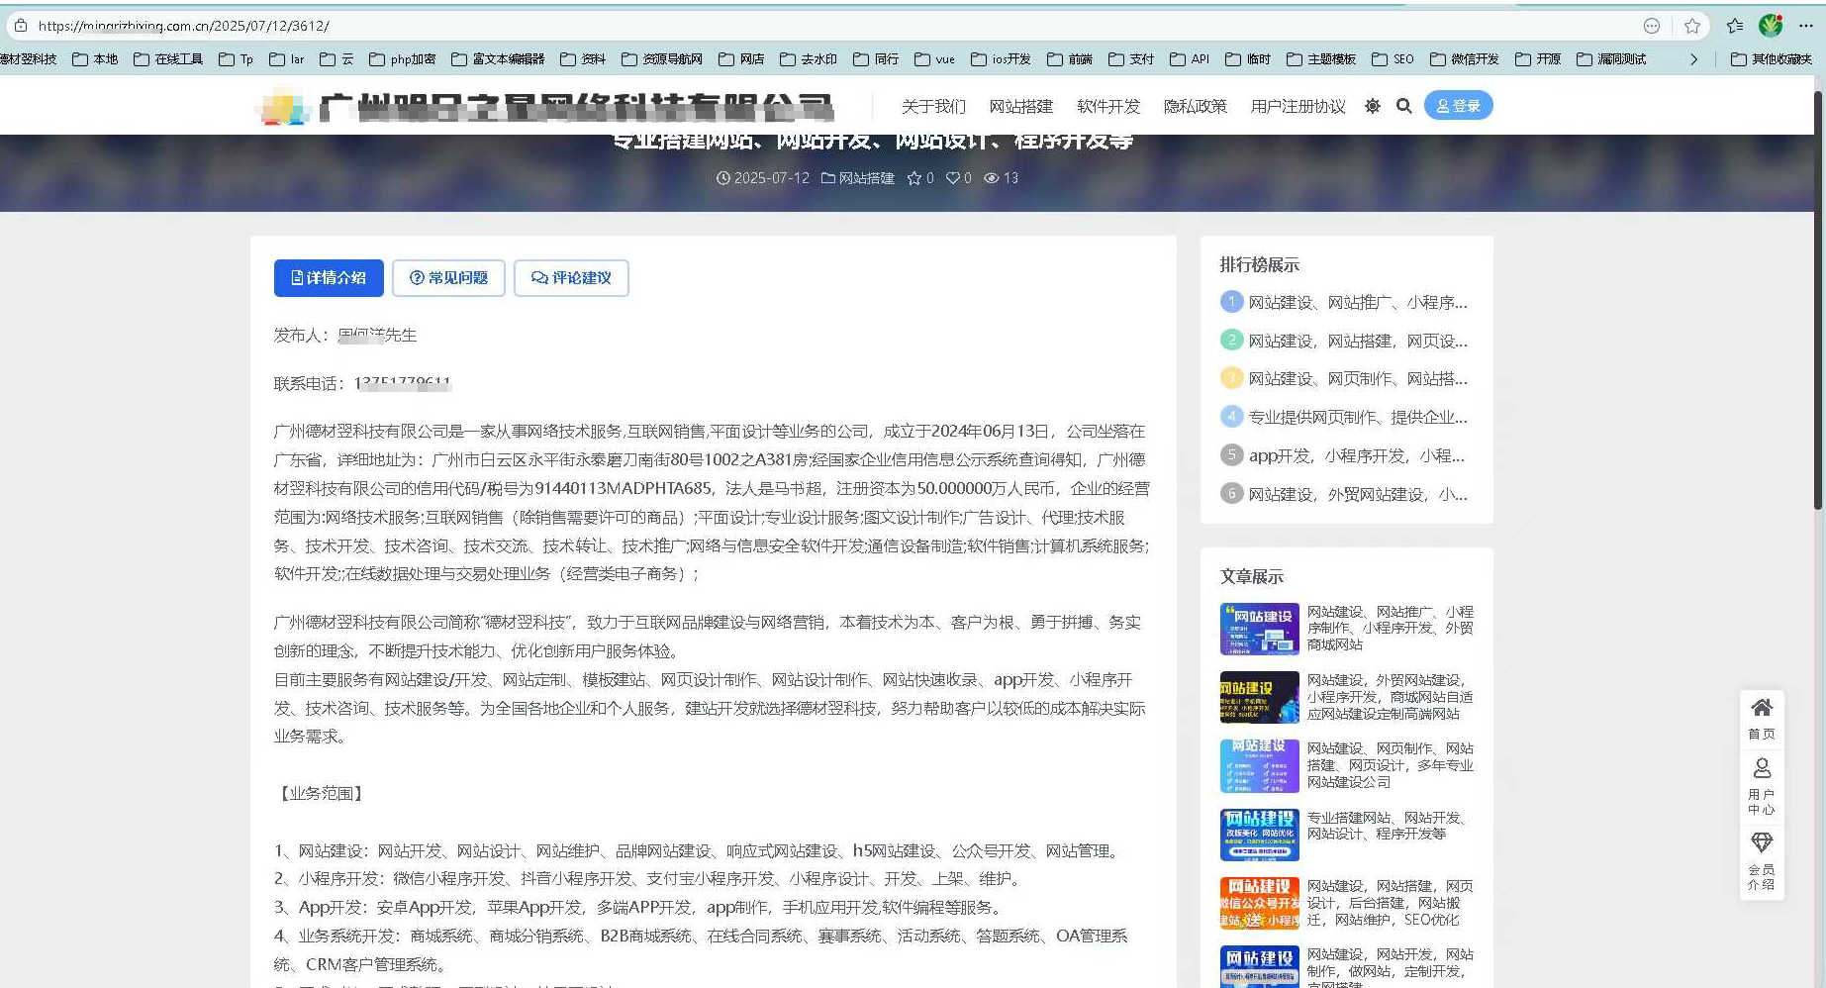This screenshot has width=1826, height=988.
Task: Click the heart like icon
Action: click(x=952, y=178)
